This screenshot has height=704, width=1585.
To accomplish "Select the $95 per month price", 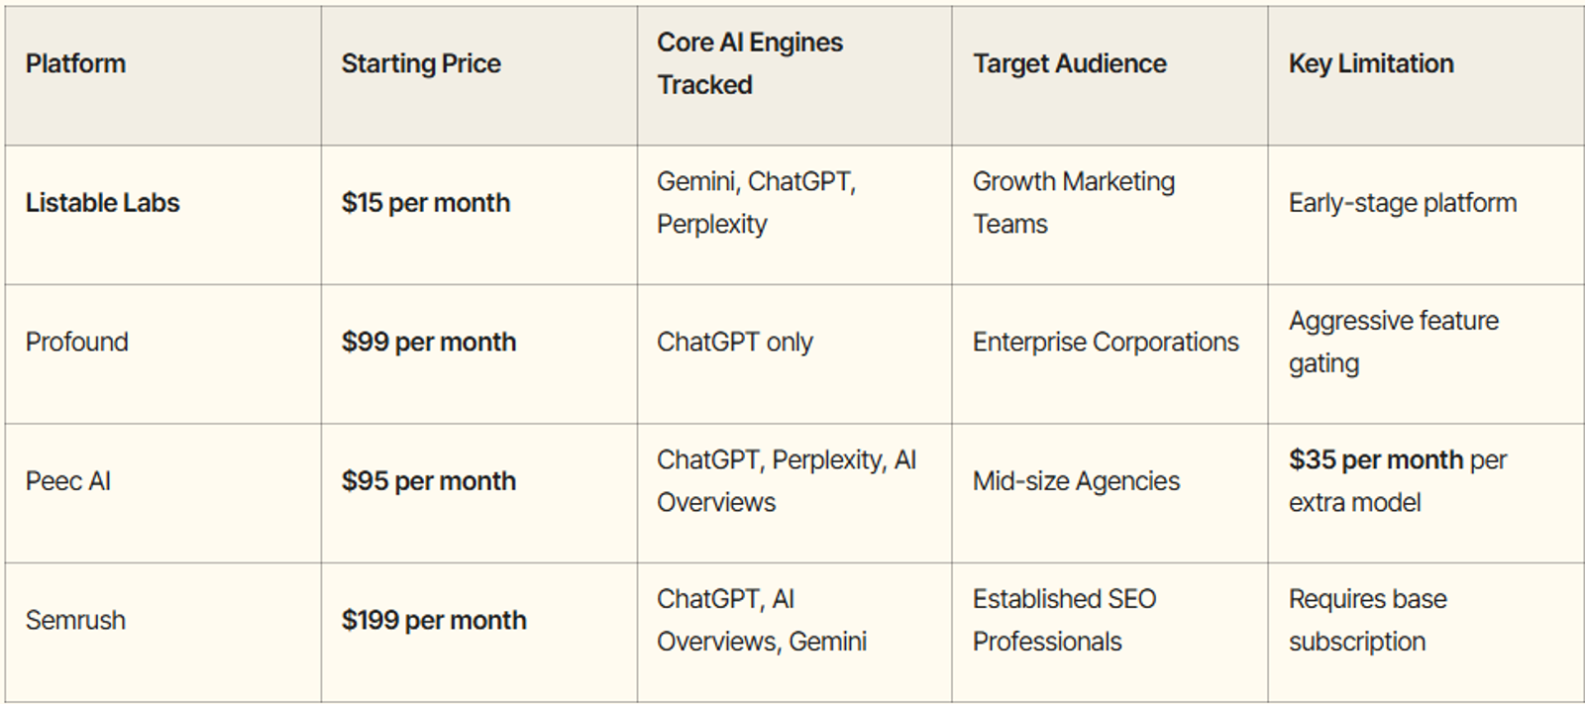I will click(429, 481).
